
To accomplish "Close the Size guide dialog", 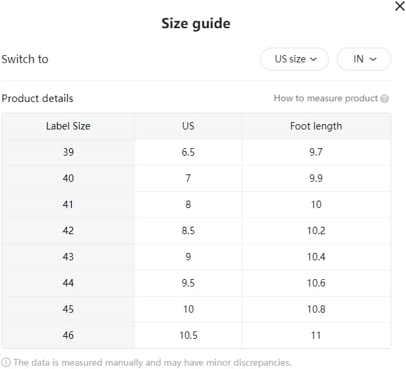I will [x=399, y=5].
